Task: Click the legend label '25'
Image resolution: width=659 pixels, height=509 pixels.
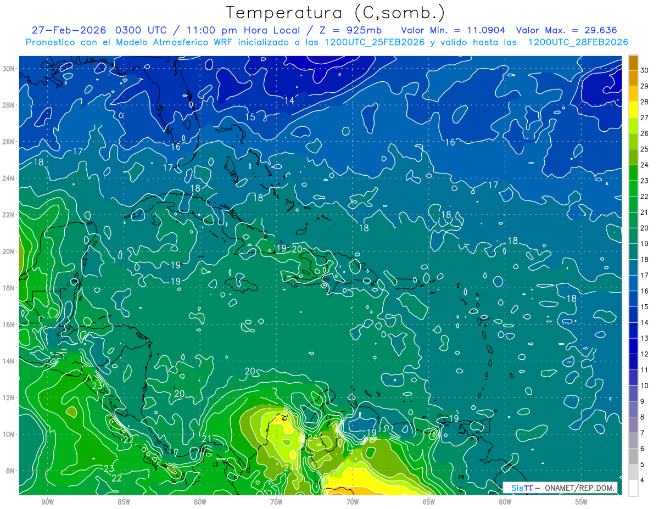Action: (645, 149)
